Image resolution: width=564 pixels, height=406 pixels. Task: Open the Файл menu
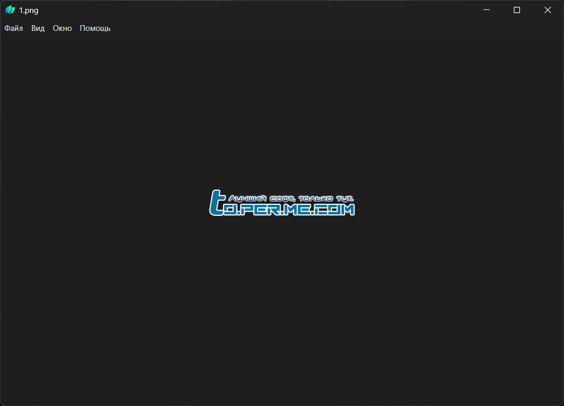tap(14, 28)
